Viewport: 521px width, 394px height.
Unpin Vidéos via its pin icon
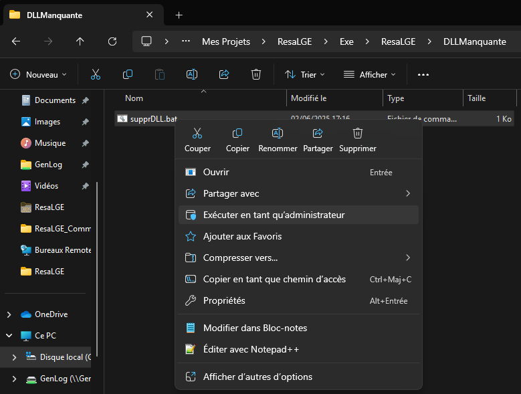tap(86, 186)
